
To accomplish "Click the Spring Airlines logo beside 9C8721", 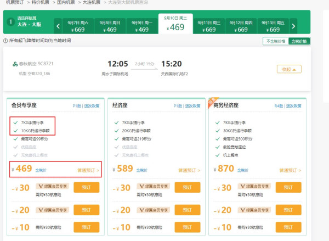I will [15, 64].
